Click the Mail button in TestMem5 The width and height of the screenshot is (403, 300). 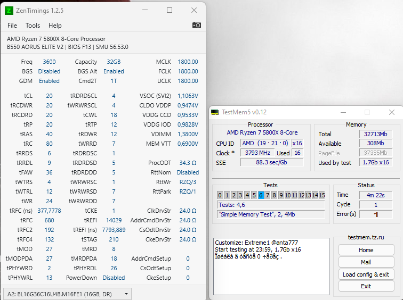pos(366,262)
